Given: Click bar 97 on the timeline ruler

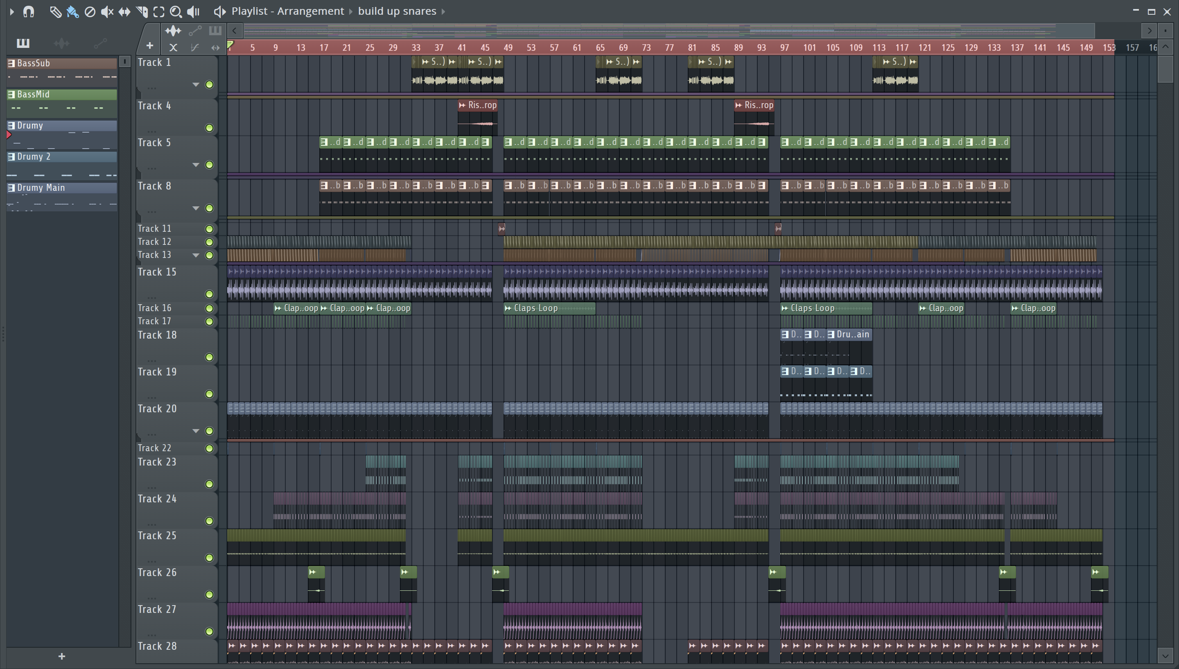Looking at the screenshot, I should pyautogui.click(x=784, y=47).
